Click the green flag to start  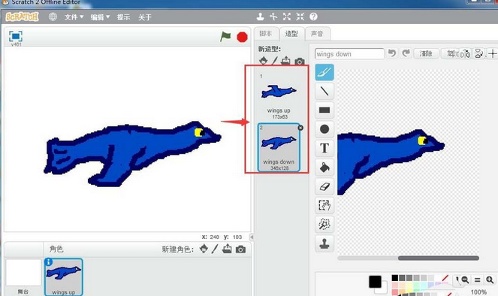pyautogui.click(x=225, y=37)
